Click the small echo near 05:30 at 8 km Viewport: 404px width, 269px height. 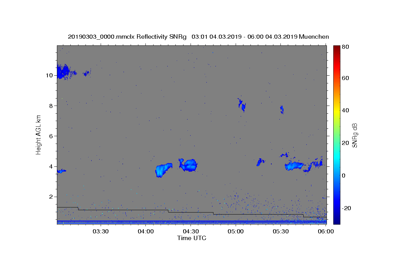point(282,110)
